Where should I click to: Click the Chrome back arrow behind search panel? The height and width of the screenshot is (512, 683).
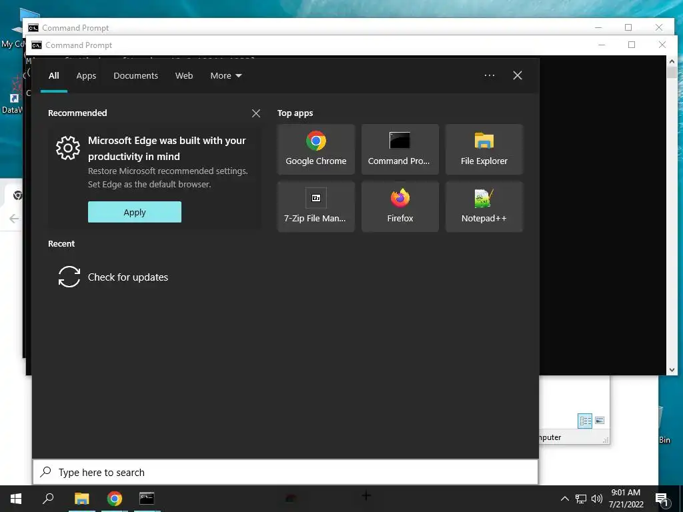point(14,219)
